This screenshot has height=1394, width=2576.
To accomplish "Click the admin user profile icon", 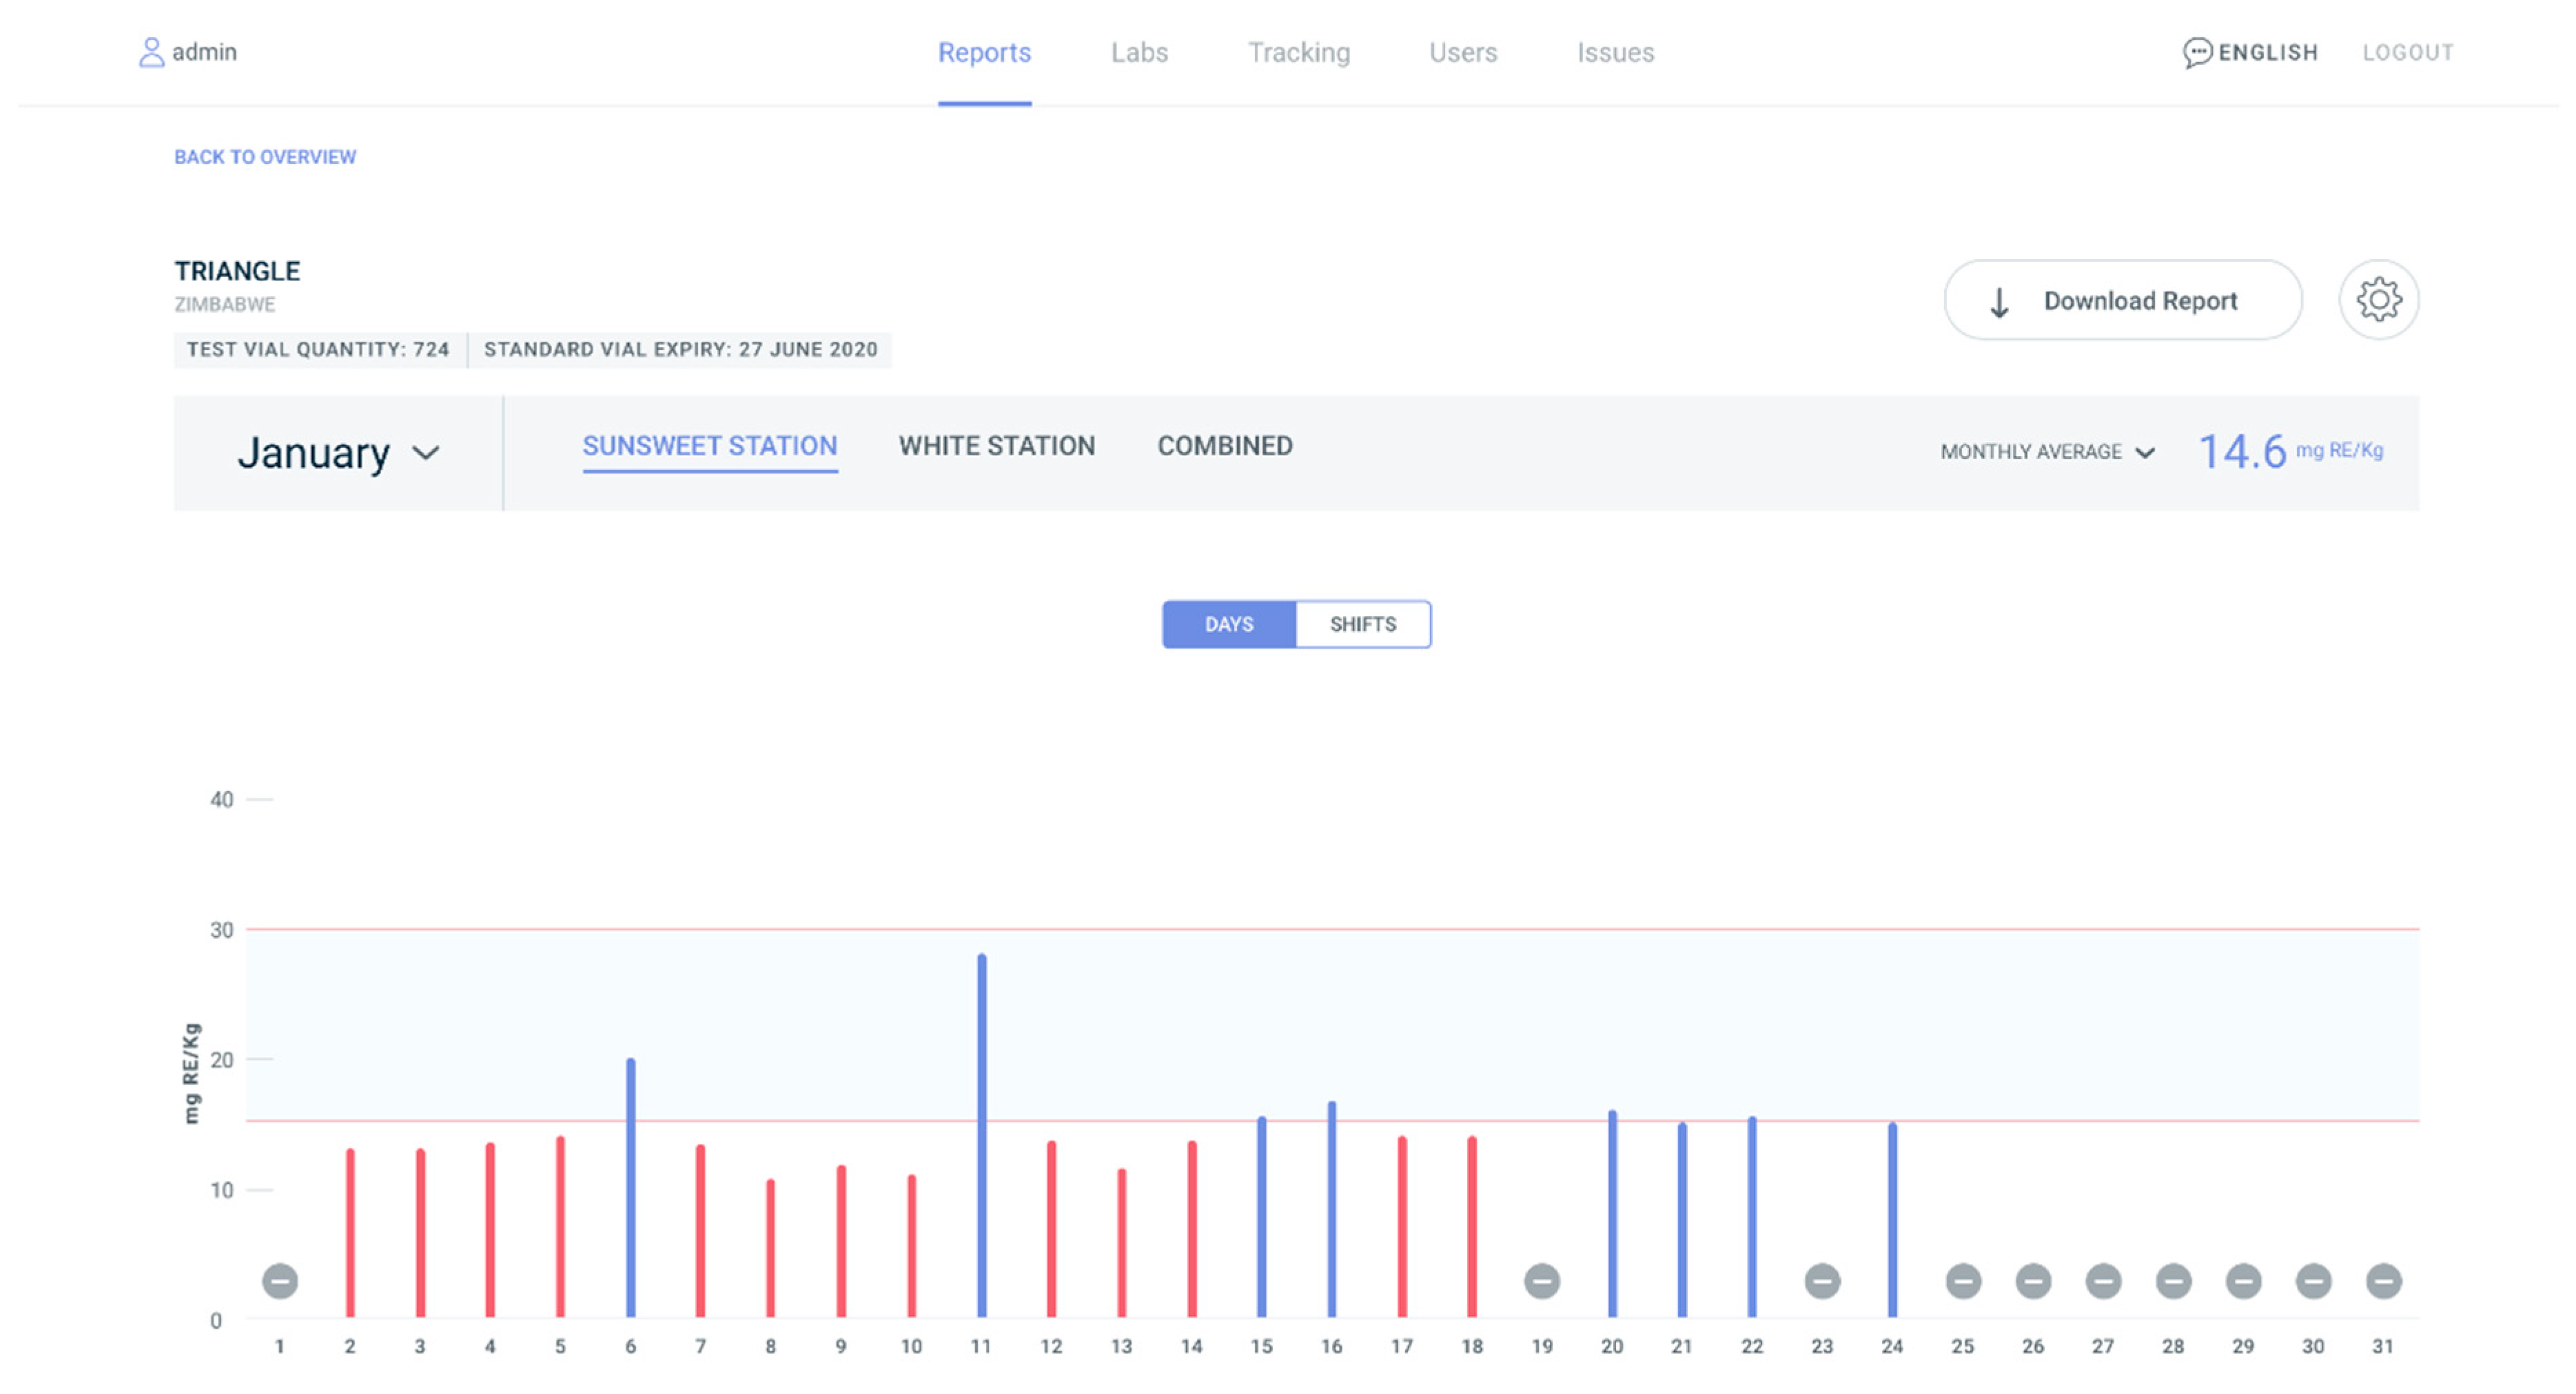I will pyautogui.click(x=151, y=52).
